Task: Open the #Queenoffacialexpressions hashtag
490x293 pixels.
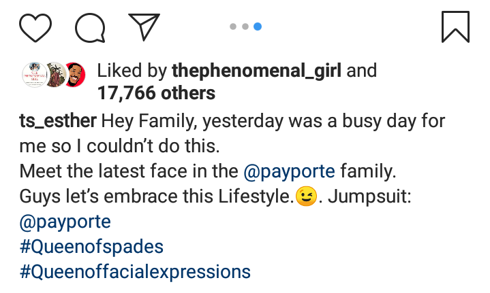Action: tap(135, 272)
